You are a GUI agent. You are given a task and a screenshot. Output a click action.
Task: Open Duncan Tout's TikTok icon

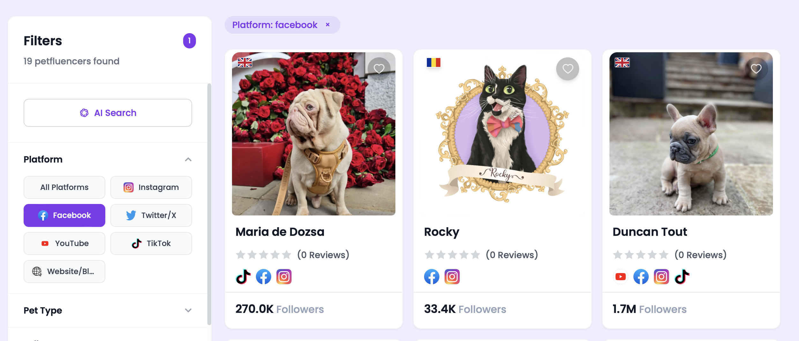tap(682, 277)
